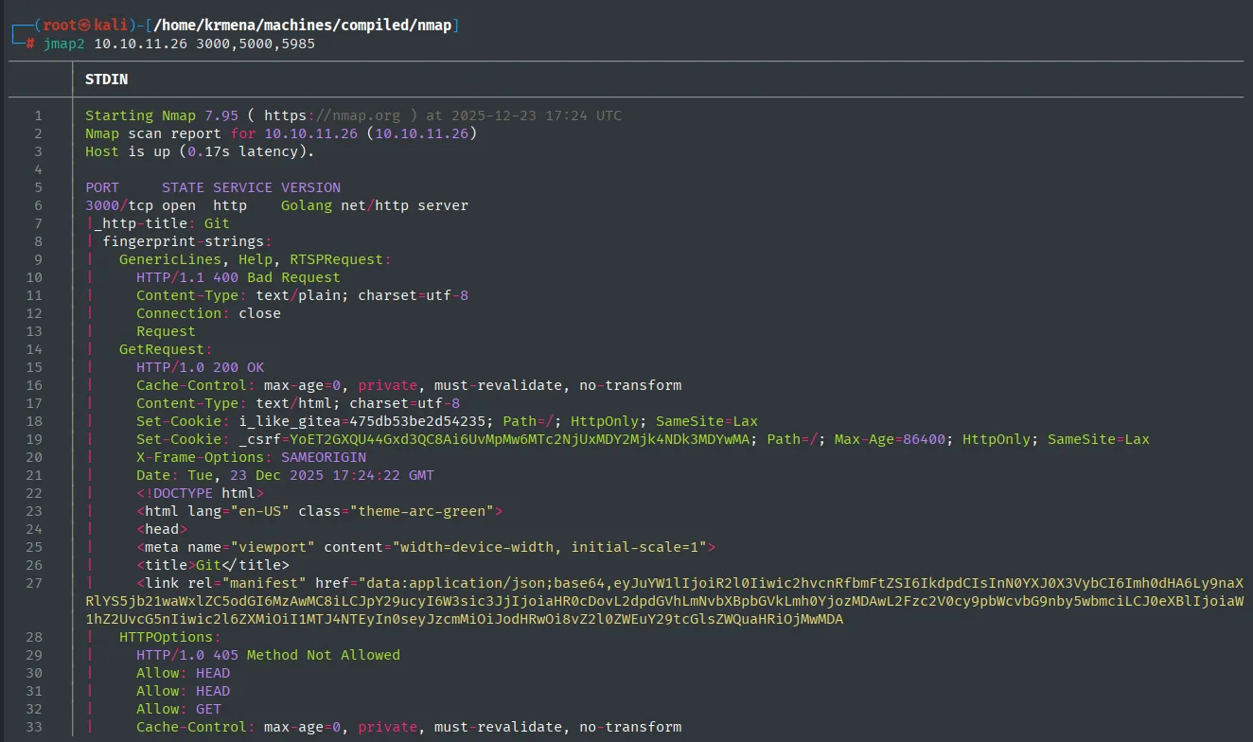
Task: Click line number 20 in the gutter
Action: [35, 457]
